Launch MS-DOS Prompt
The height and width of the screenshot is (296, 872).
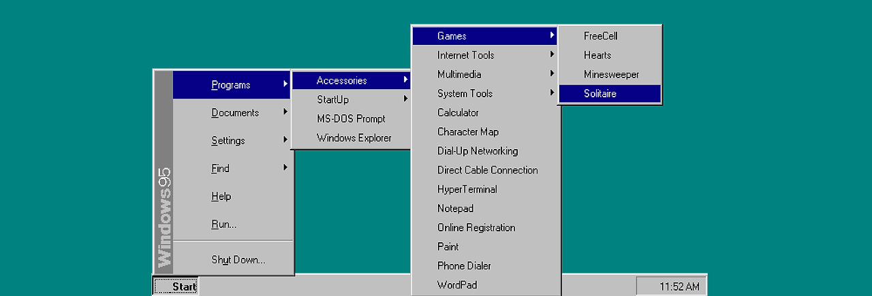tap(352, 118)
